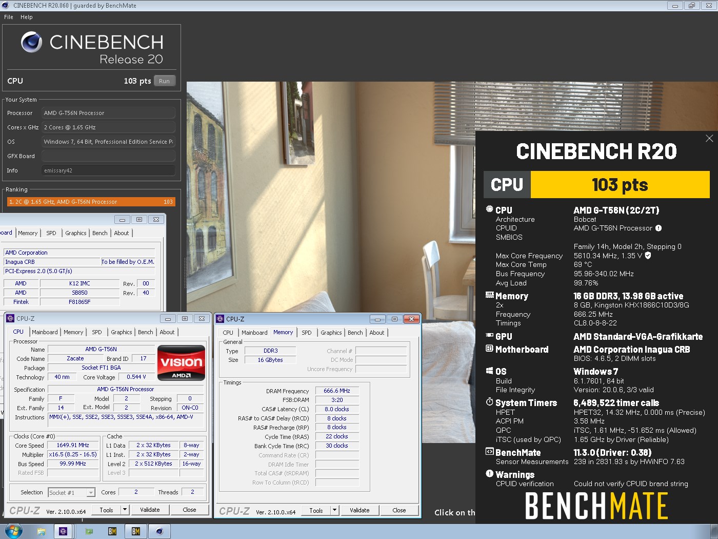The image size is (718, 539).
Task: Click Close button in CPU-Z Memory window
Action: point(399,510)
